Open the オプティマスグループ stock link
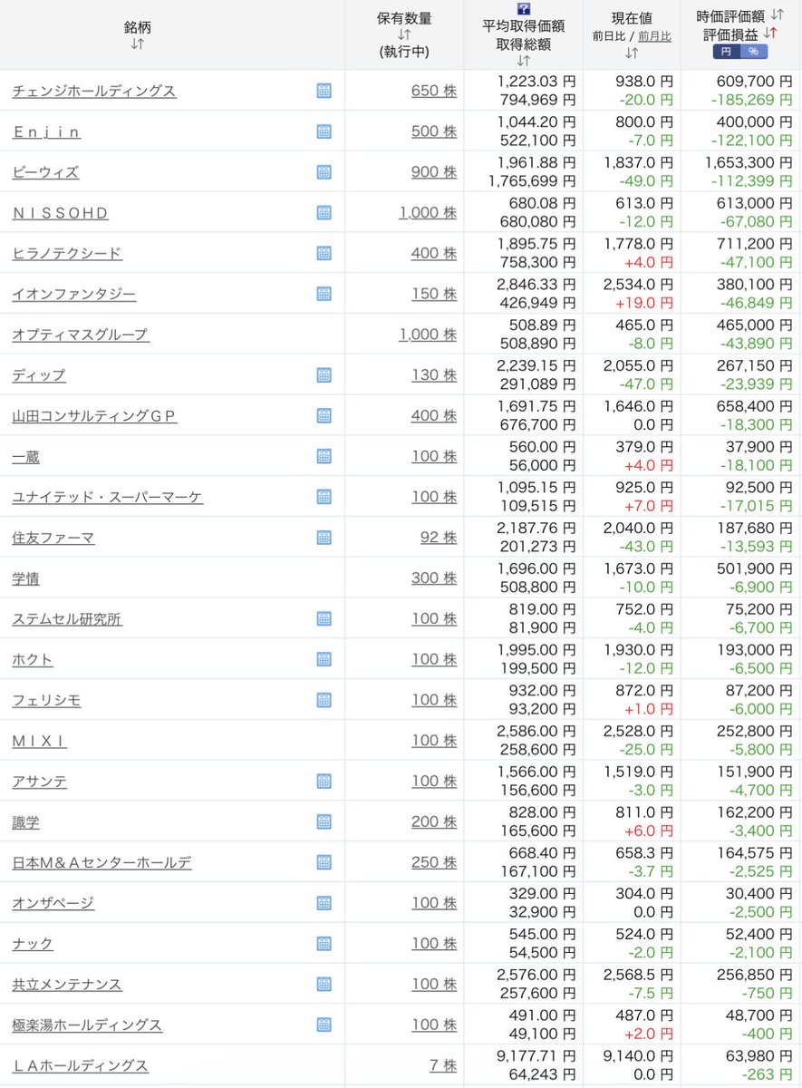The width and height of the screenshot is (802, 1088). tap(81, 335)
